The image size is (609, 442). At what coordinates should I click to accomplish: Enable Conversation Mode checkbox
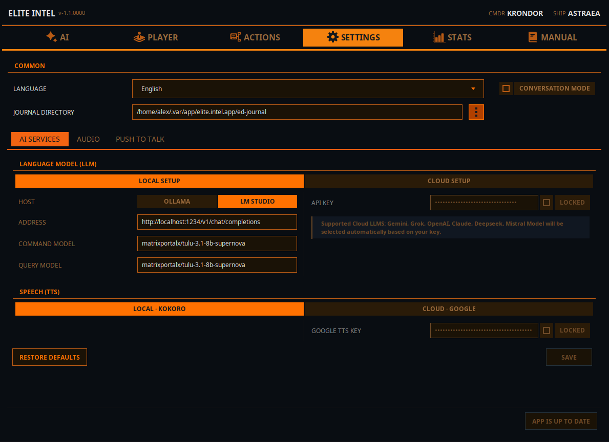pos(506,89)
